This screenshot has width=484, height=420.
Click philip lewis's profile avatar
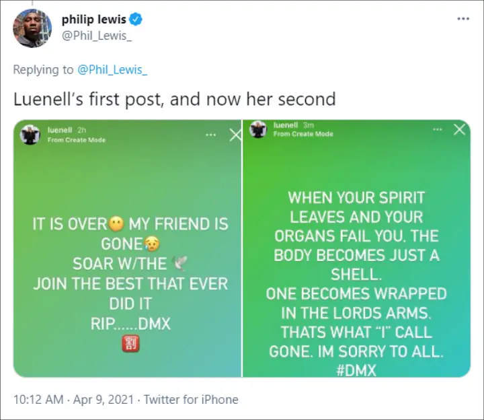(32, 28)
